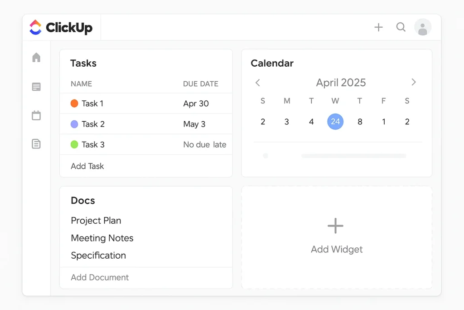Toggle Task 3 green status dot

click(75, 144)
